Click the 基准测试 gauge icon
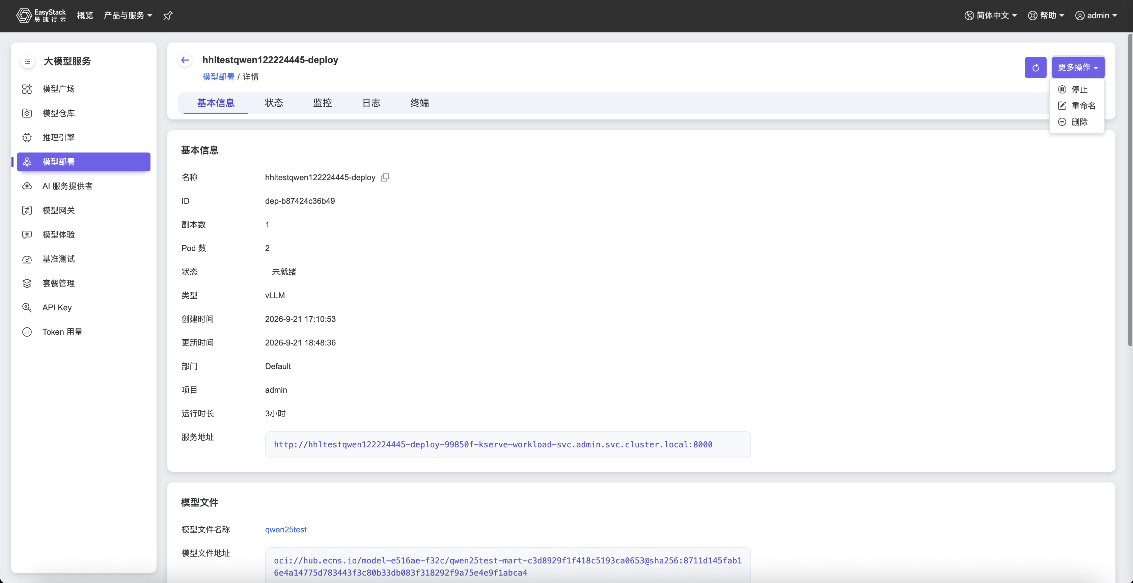The image size is (1133, 583). click(x=27, y=259)
